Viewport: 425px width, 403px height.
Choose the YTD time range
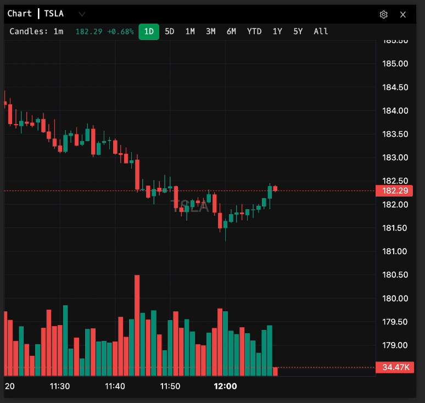pyautogui.click(x=254, y=31)
